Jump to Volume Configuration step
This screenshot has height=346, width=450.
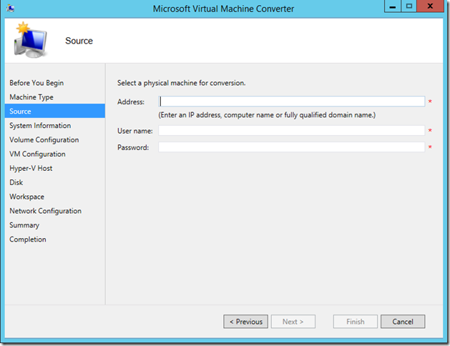[x=44, y=140]
